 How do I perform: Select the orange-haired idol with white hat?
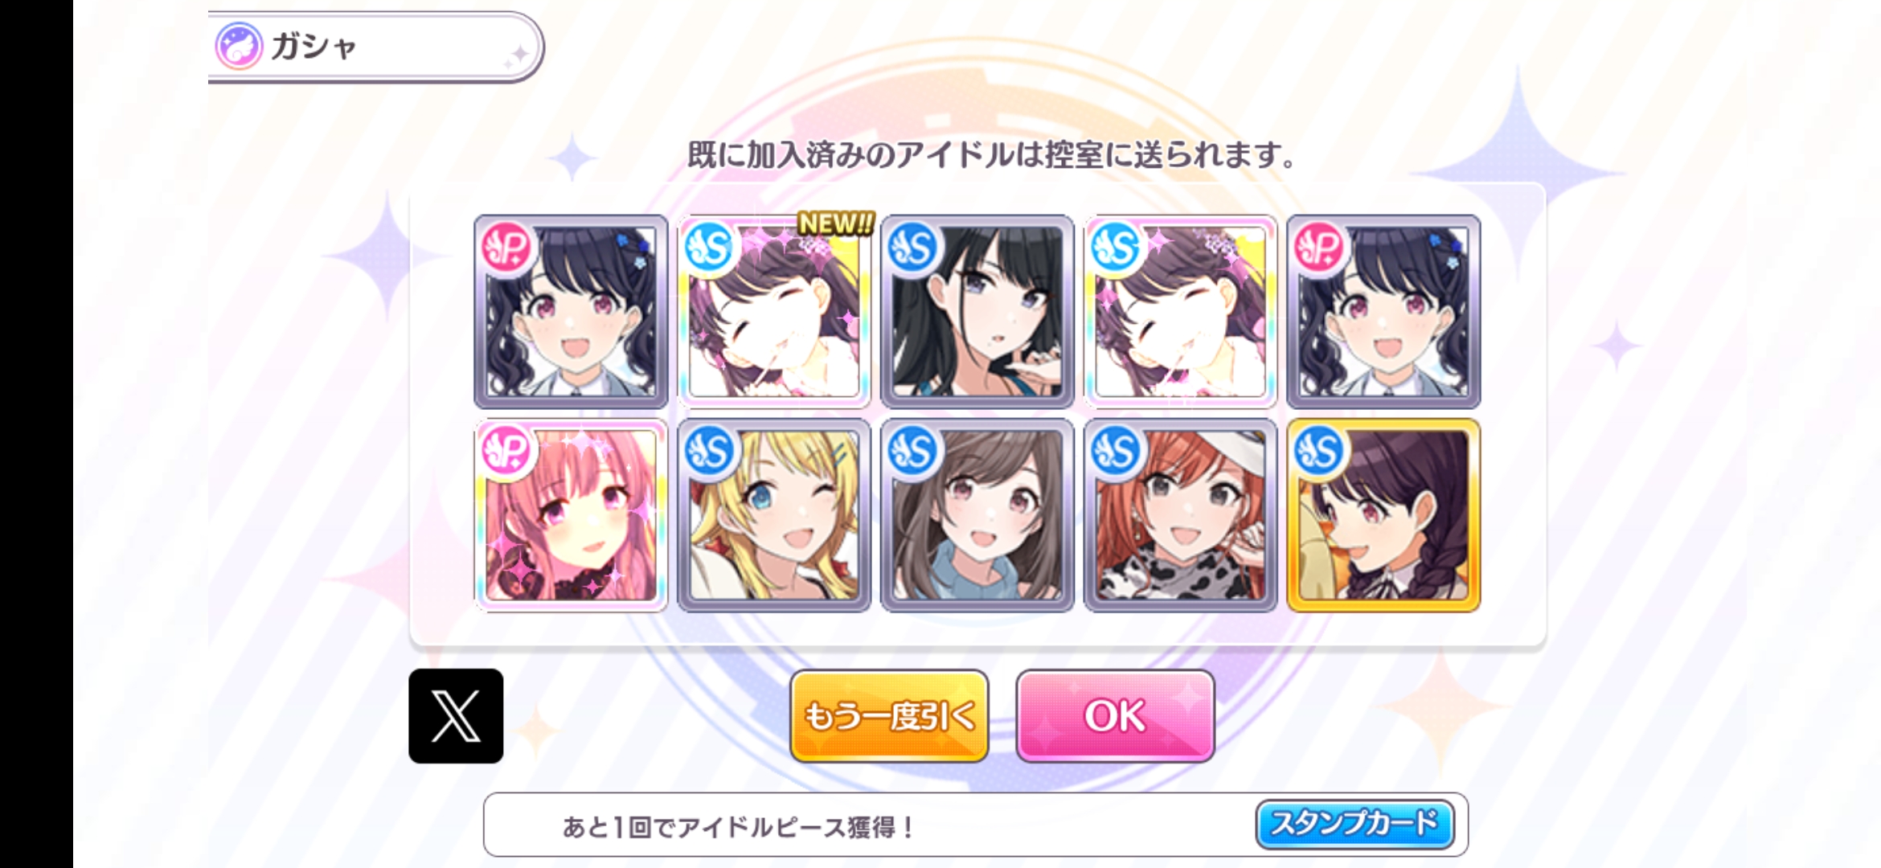pos(1181,515)
